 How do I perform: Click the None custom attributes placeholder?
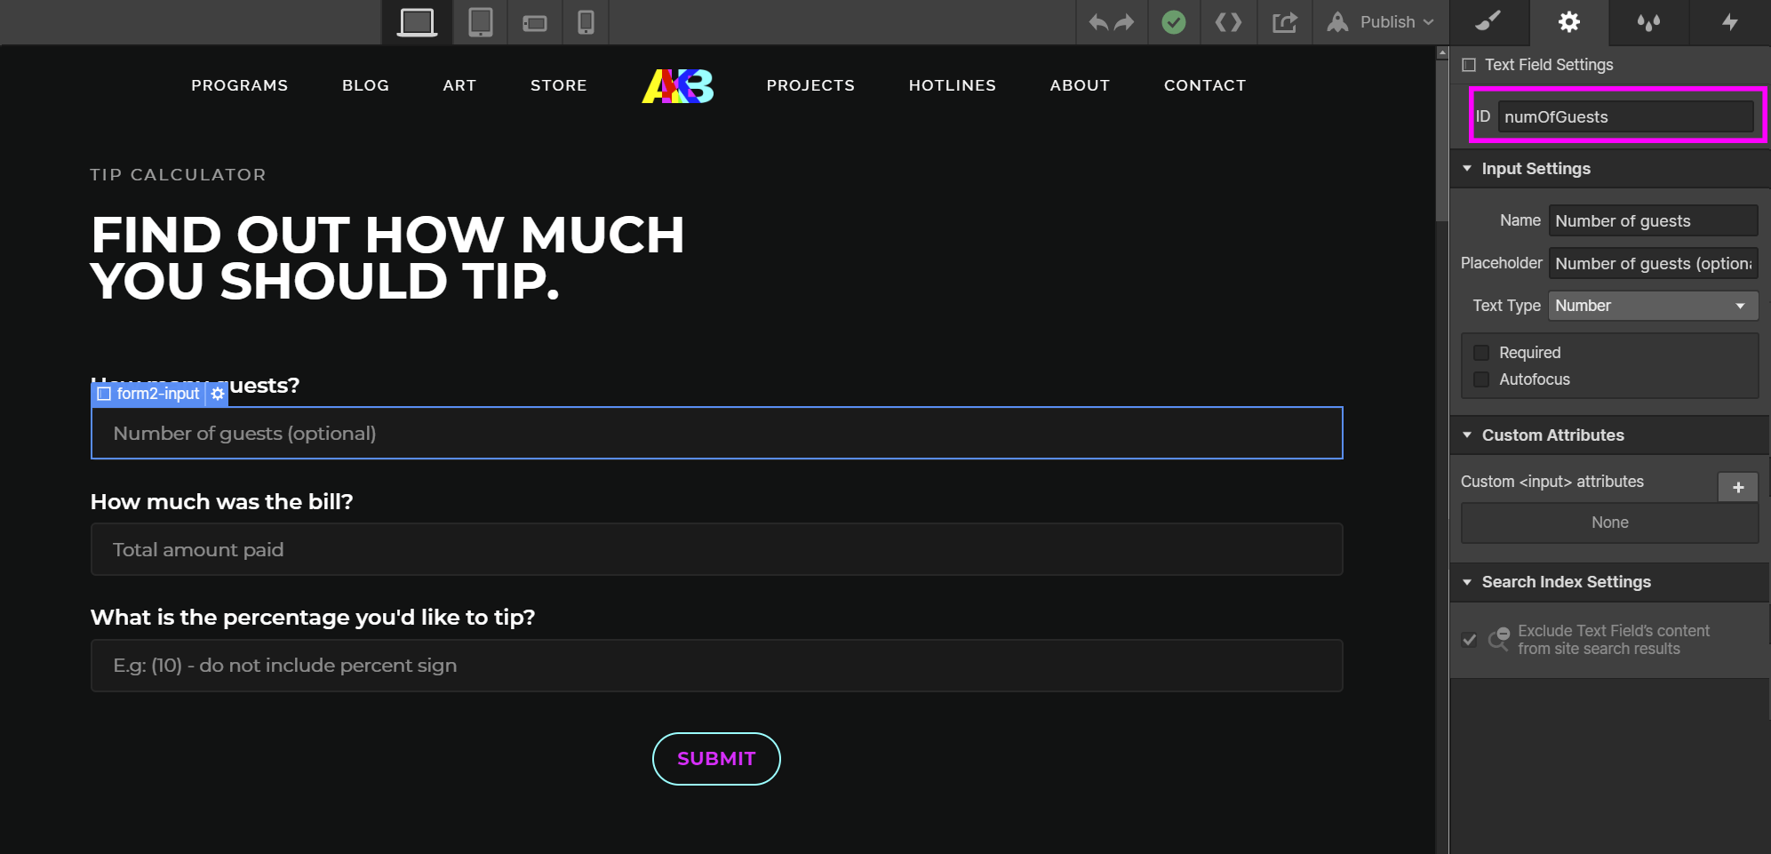tap(1610, 523)
